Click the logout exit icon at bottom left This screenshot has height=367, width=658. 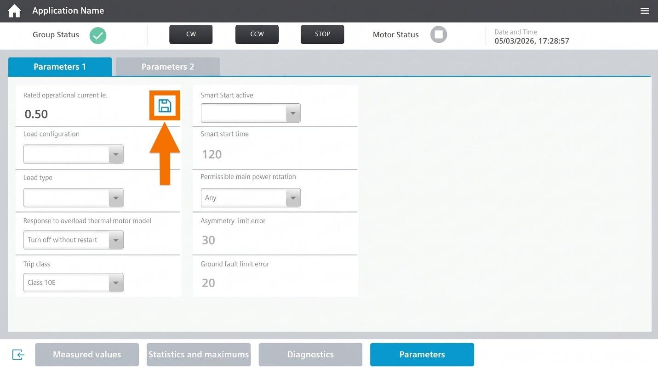[x=18, y=354]
